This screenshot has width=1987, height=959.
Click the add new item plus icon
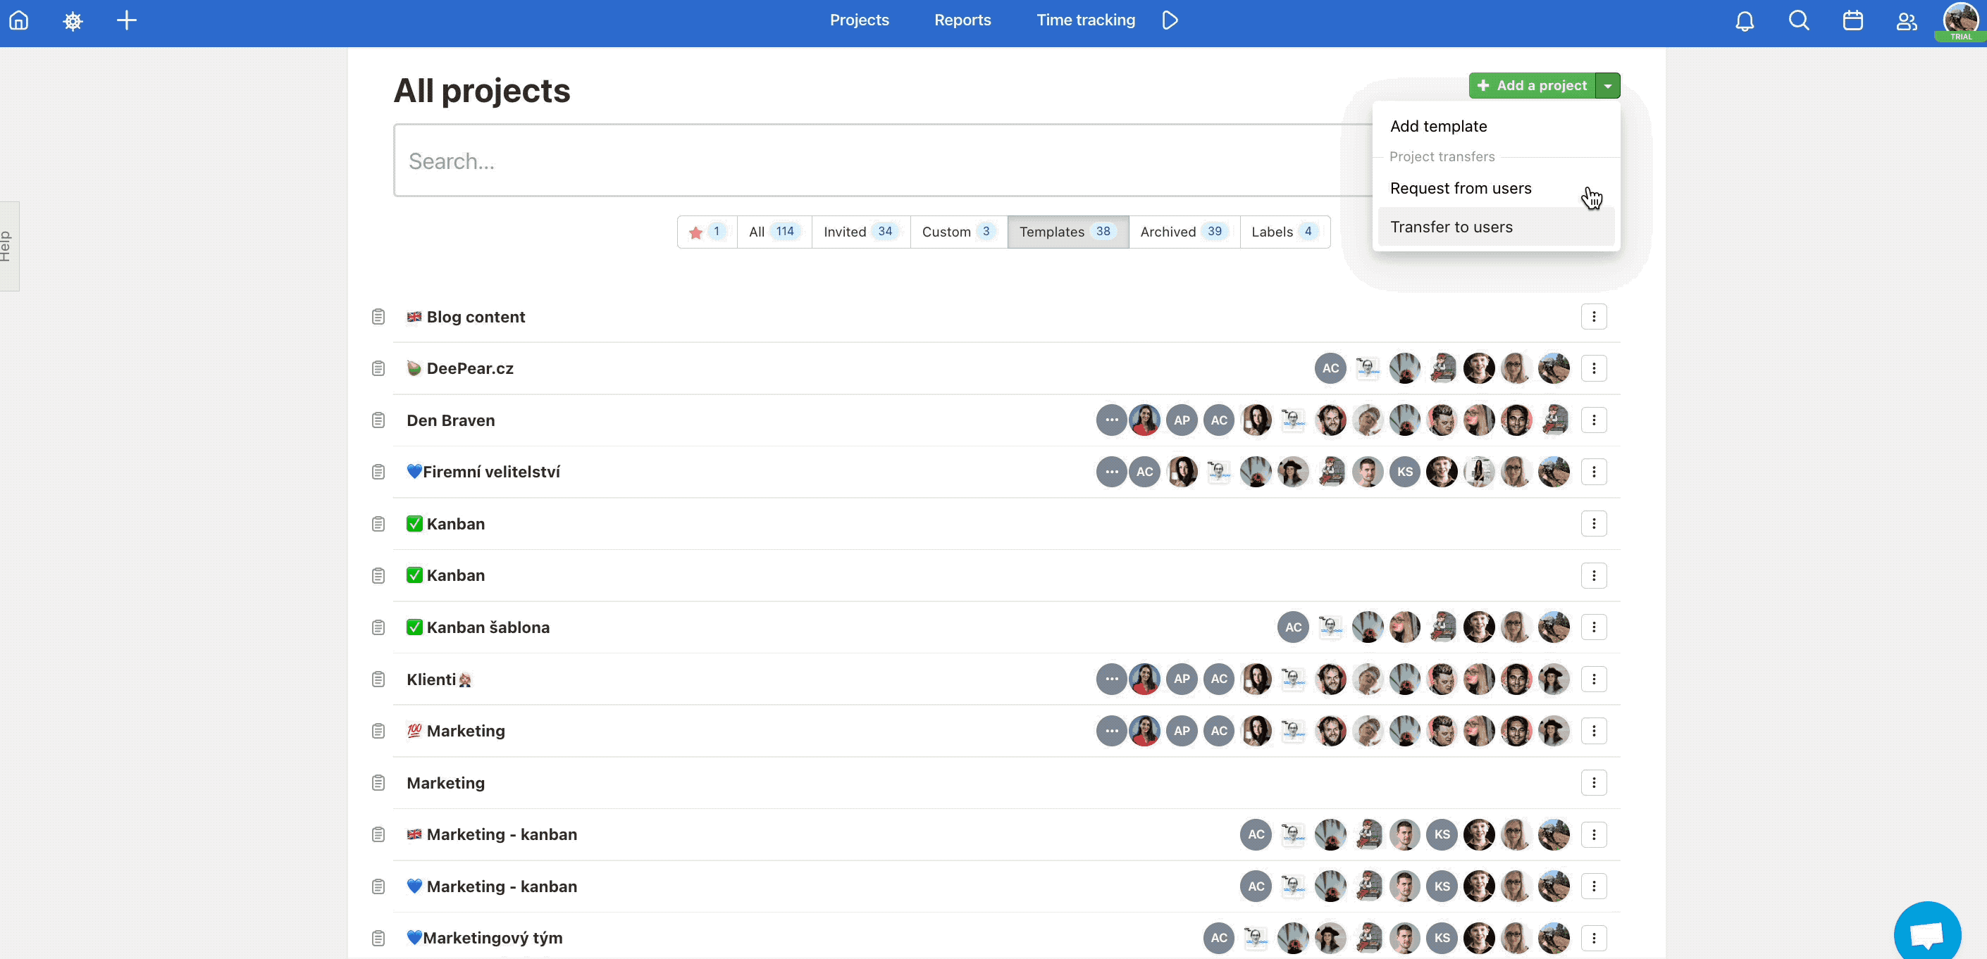[x=125, y=20]
